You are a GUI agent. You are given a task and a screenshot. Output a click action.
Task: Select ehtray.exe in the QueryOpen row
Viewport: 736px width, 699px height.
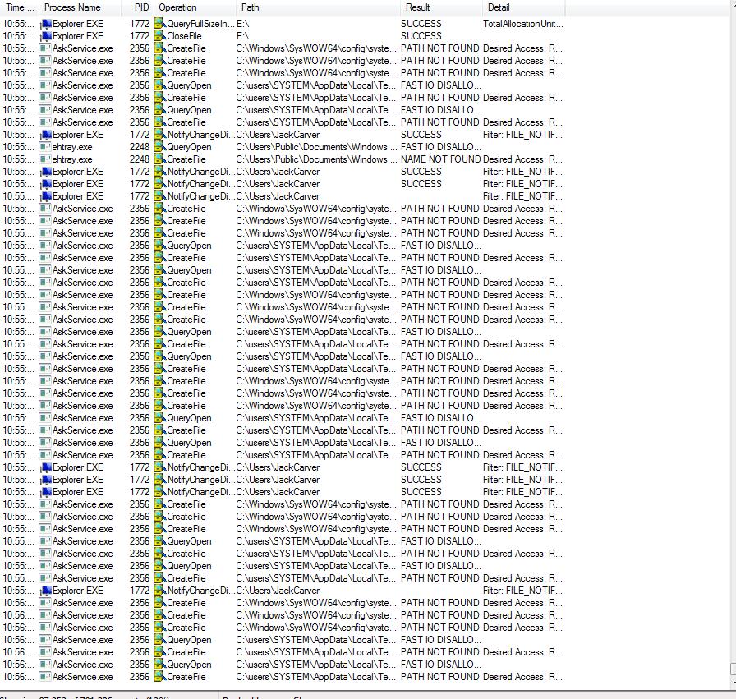point(72,147)
